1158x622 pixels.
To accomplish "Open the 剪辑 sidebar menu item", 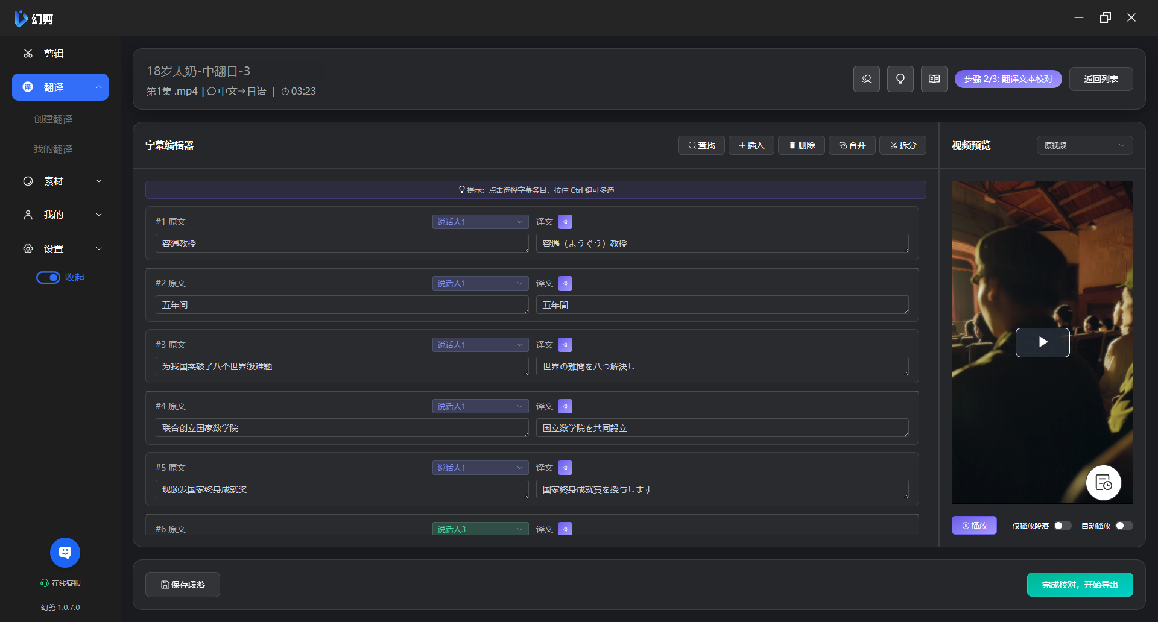I will 53,54.
